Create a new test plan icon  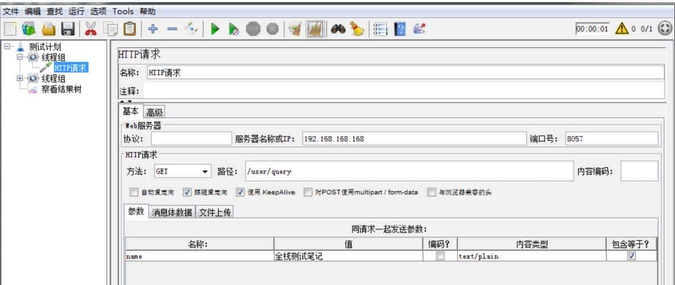coord(10,29)
